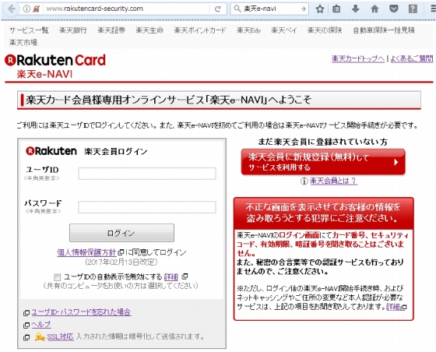Image resolution: width=436 pixels, height=352 pixels.
Task: Open the 楽天会員とは? link
Action: [333, 181]
